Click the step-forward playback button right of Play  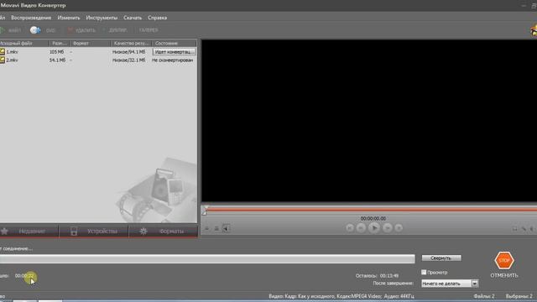388,227
